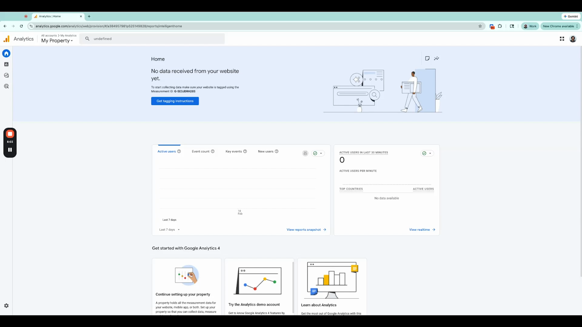Click the notes icon beside Home heading
Viewport: 582px width, 327px height.
tap(427, 58)
